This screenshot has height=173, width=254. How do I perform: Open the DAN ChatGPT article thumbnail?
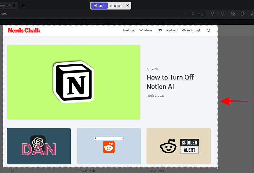tap(39, 146)
